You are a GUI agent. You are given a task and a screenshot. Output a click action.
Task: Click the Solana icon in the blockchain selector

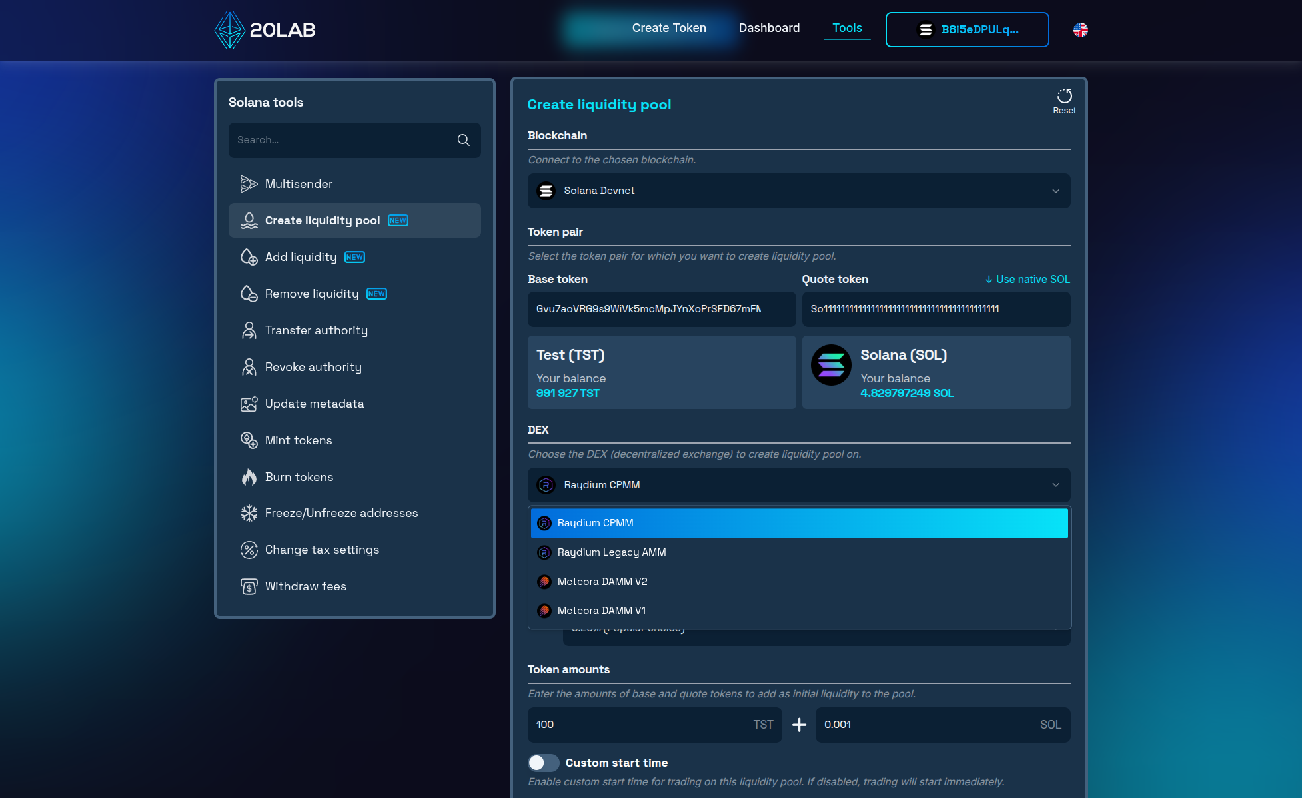point(546,191)
